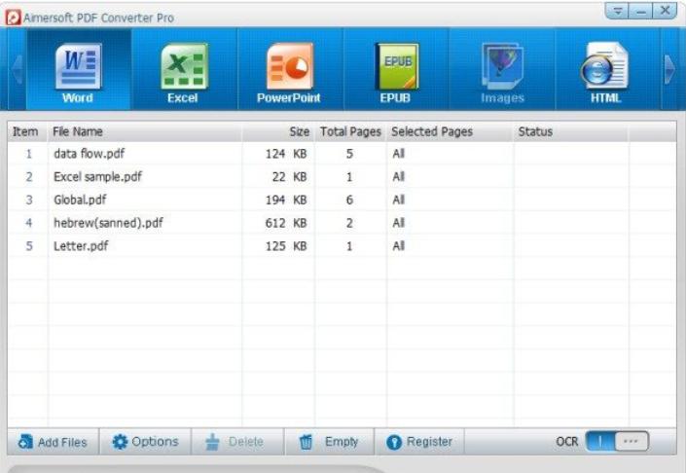686x473 pixels.
Task: Open the Register dialog
Action: coord(419,442)
